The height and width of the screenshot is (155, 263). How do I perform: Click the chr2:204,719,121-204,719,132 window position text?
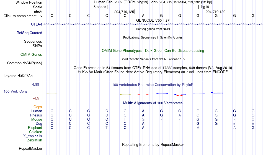click(x=176, y=2)
